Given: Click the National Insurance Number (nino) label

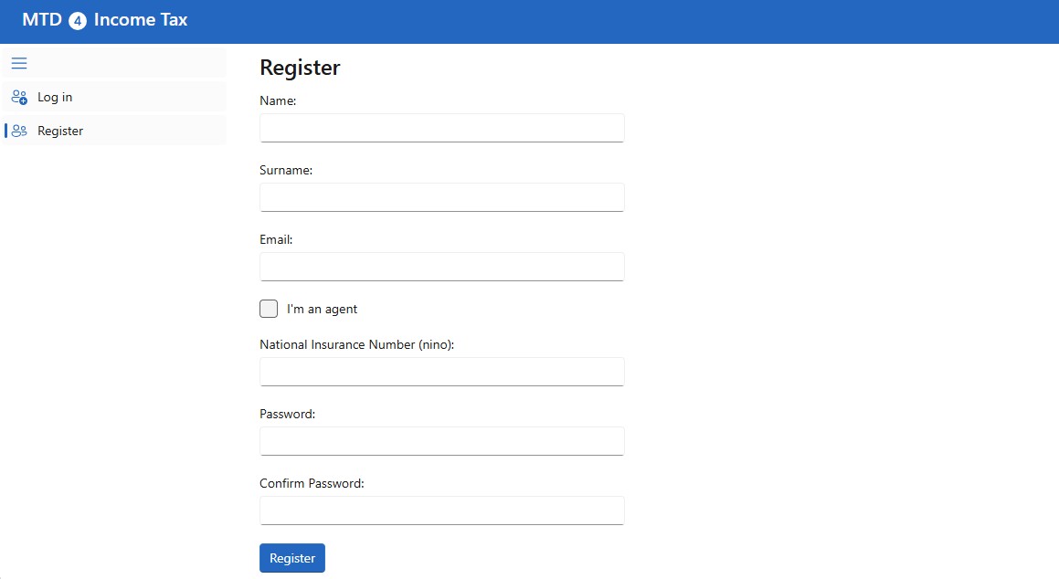Looking at the screenshot, I should click(x=356, y=345).
